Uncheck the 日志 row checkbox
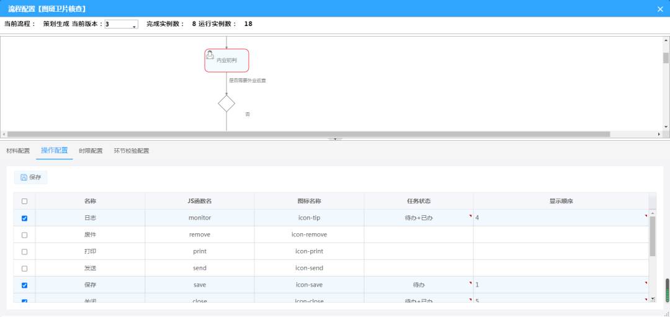This screenshot has height=317, width=670. pyautogui.click(x=24, y=218)
